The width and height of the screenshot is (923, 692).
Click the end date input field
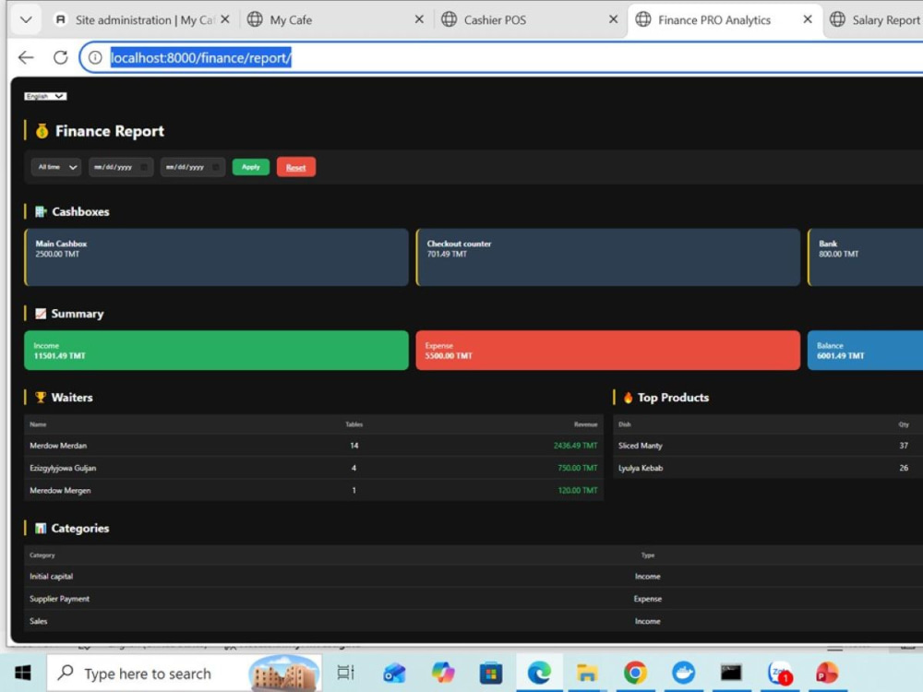[x=193, y=167]
